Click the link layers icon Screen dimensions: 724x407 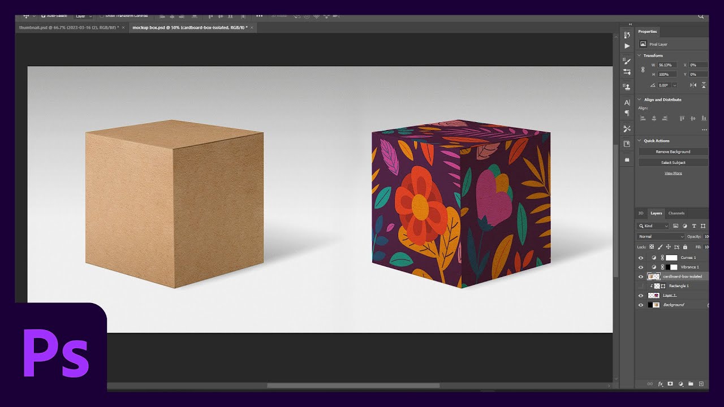tap(649, 384)
